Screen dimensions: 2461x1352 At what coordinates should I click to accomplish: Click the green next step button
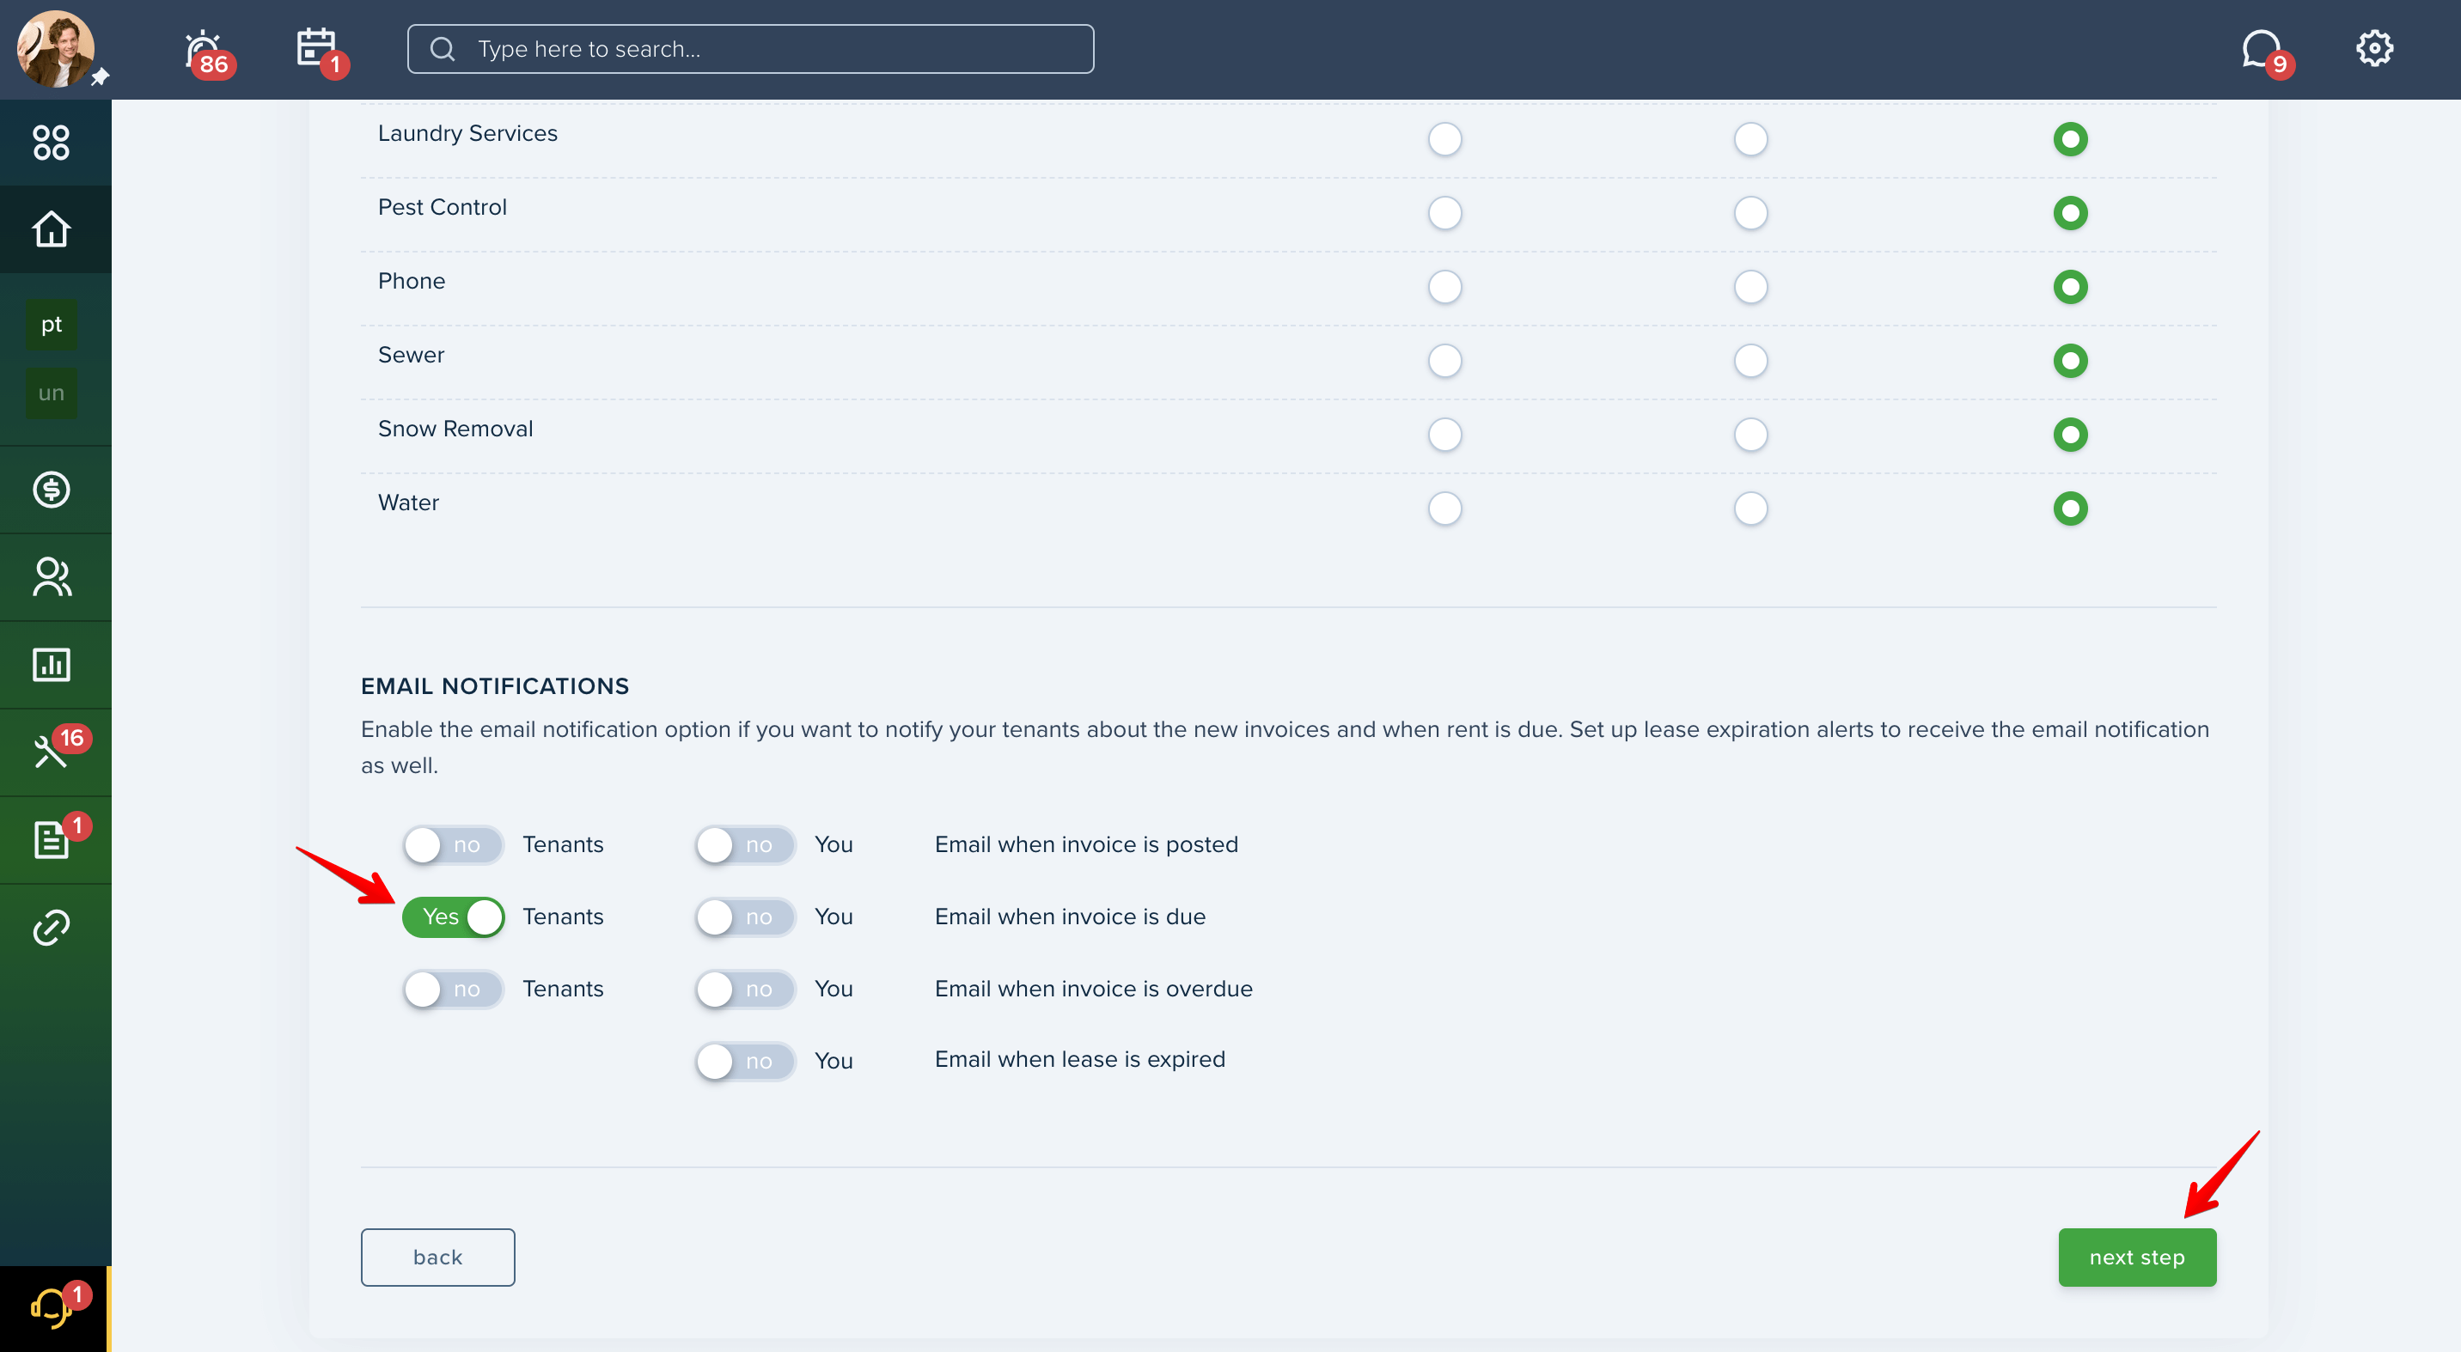(x=2137, y=1258)
